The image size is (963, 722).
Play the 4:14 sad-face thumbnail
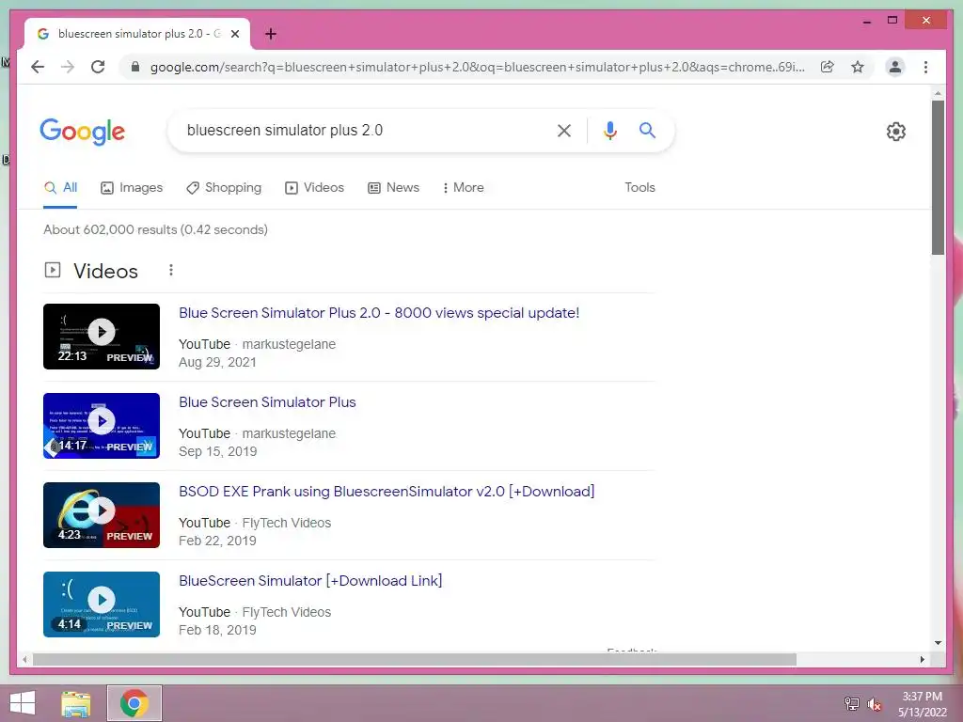coord(102,604)
